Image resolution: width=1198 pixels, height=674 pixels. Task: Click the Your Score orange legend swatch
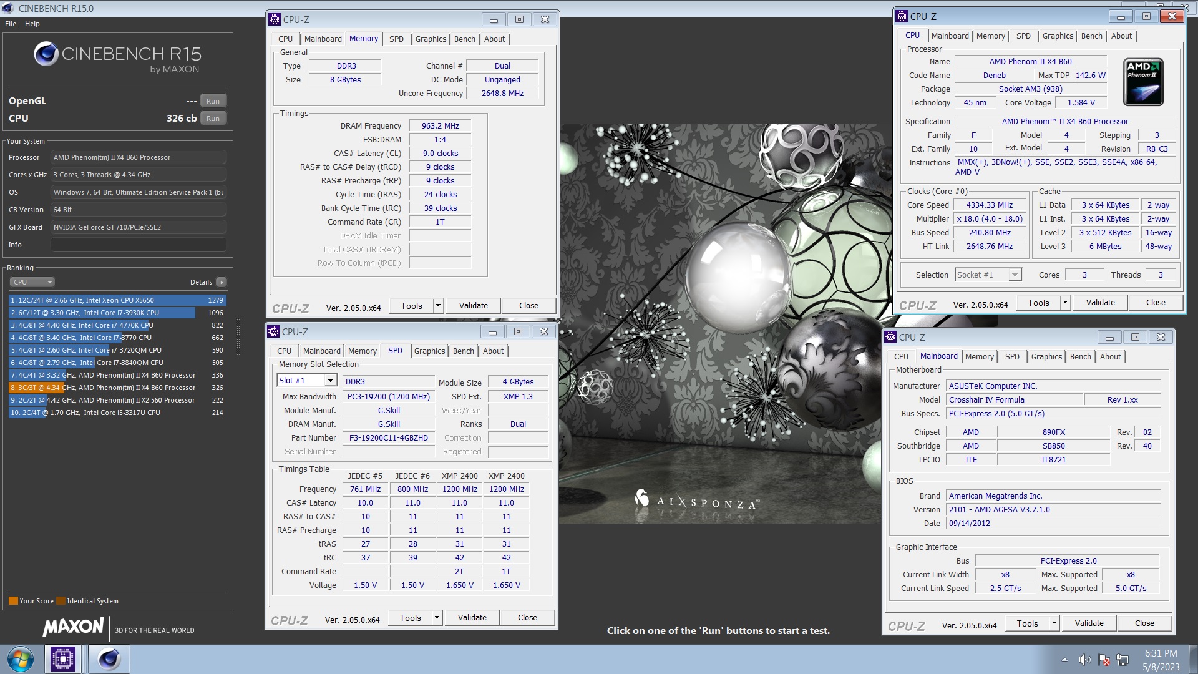pyautogui.click(x=13, y=601)
